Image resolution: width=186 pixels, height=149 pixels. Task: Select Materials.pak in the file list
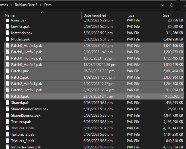point(94,33)
